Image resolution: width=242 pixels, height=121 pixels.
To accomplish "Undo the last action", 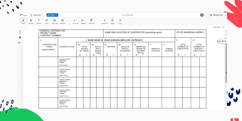I will point(22,27).
